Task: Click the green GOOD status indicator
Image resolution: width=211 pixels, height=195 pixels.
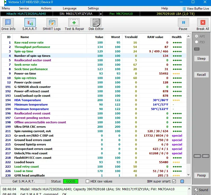Action: (x=71, y=181)
